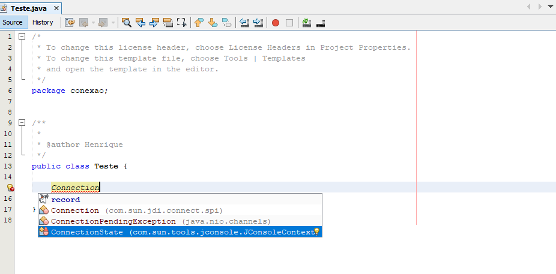Collapse the author Javadoc comment fold
The height and width of the screenshot is (274, 556).
click(x=22, y=122)
